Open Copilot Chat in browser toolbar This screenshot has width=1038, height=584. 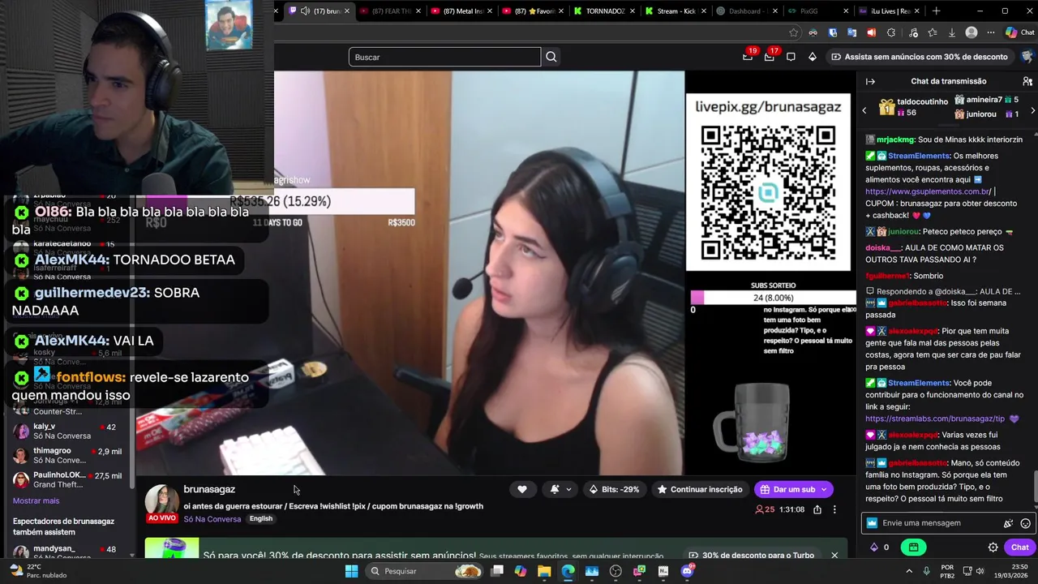[1020, 32]
